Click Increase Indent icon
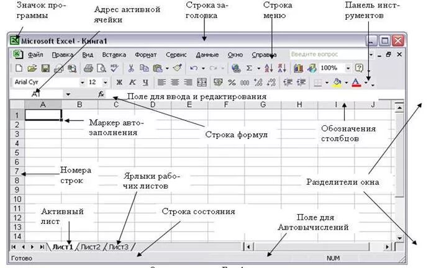 pyautogui.click(x=301, y=83)
